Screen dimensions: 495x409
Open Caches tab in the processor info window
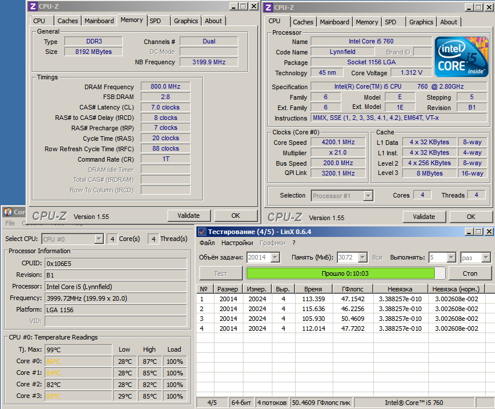click(x=303, y=22)
